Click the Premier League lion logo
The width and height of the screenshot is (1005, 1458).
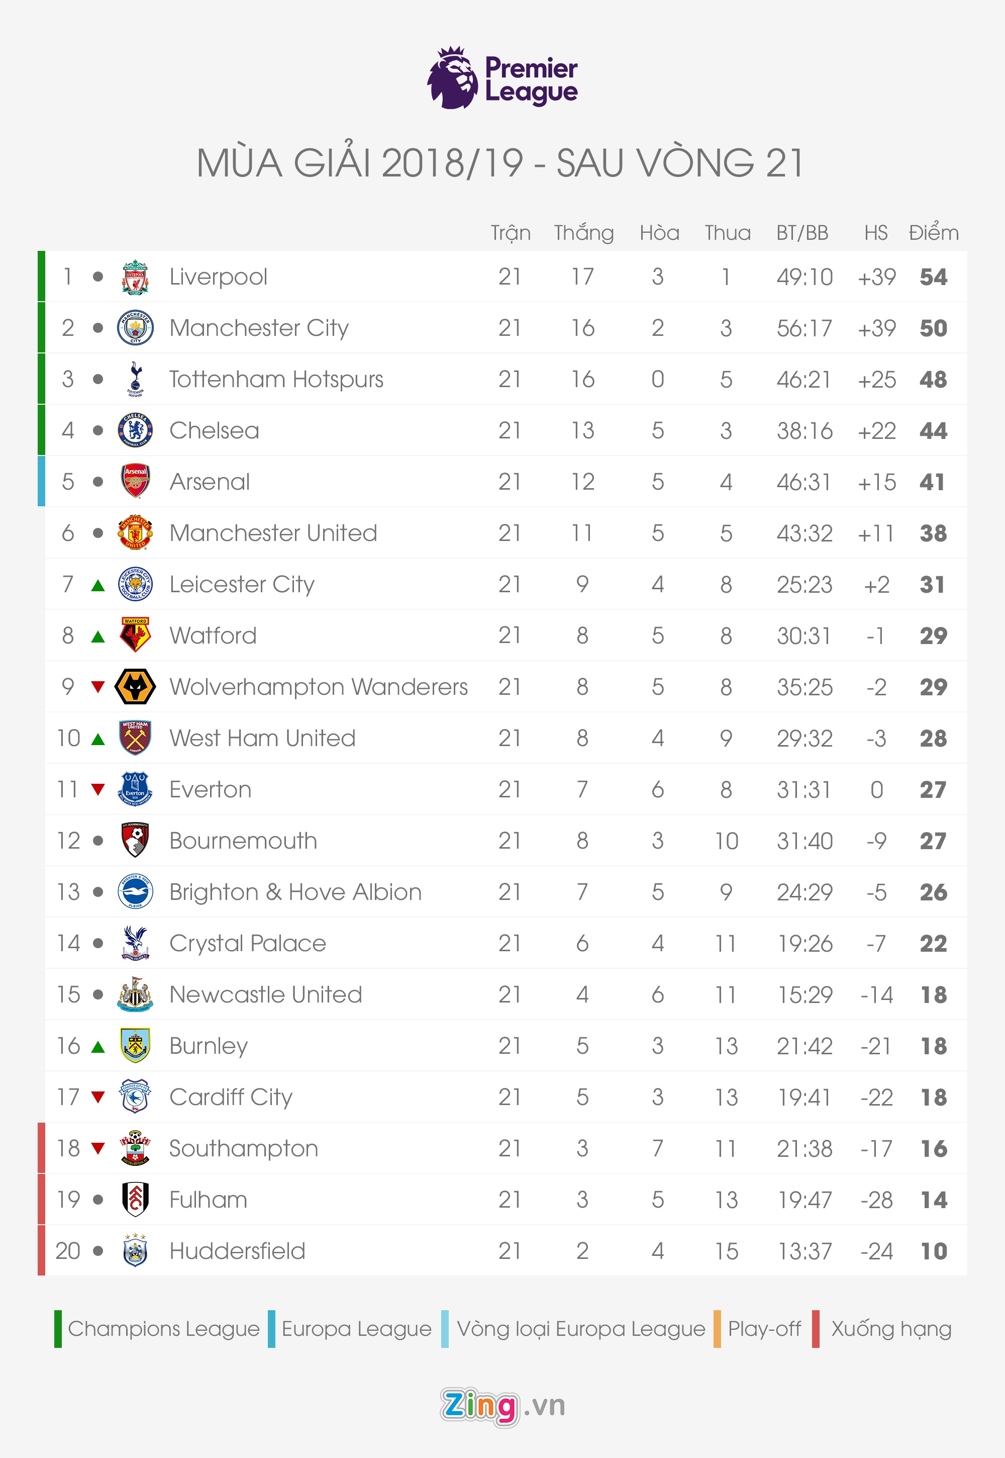click(x=453, y=77)
